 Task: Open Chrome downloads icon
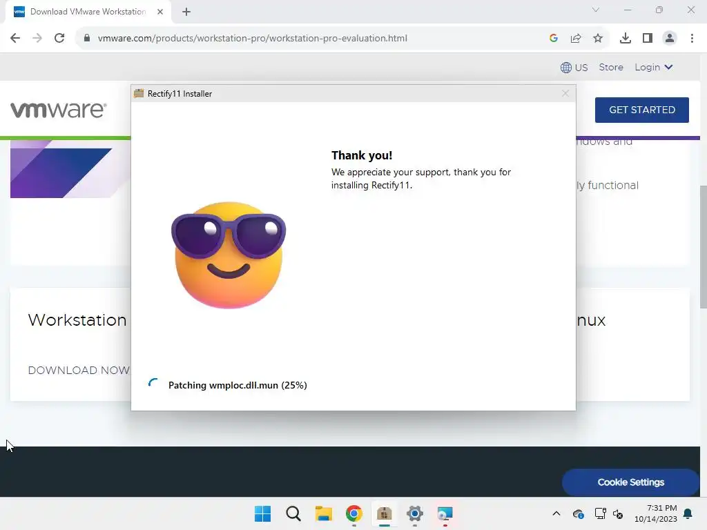tap(626, 39)
